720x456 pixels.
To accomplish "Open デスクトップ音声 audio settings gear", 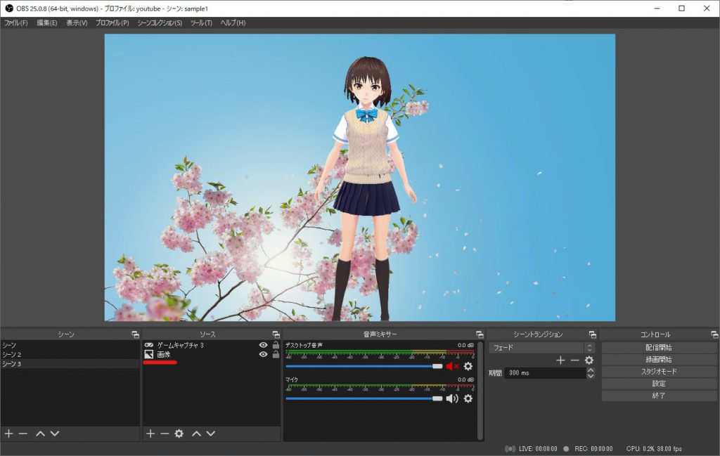I will (468, 366).
